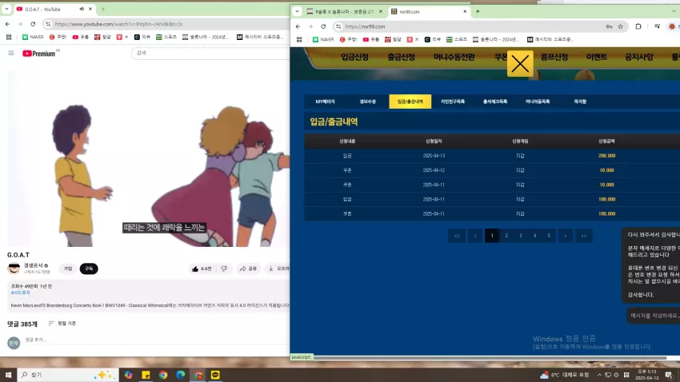Open the 갱생르서 channel avatar
Viewport: 680px width, 382px height.
(x=14, y=269)
